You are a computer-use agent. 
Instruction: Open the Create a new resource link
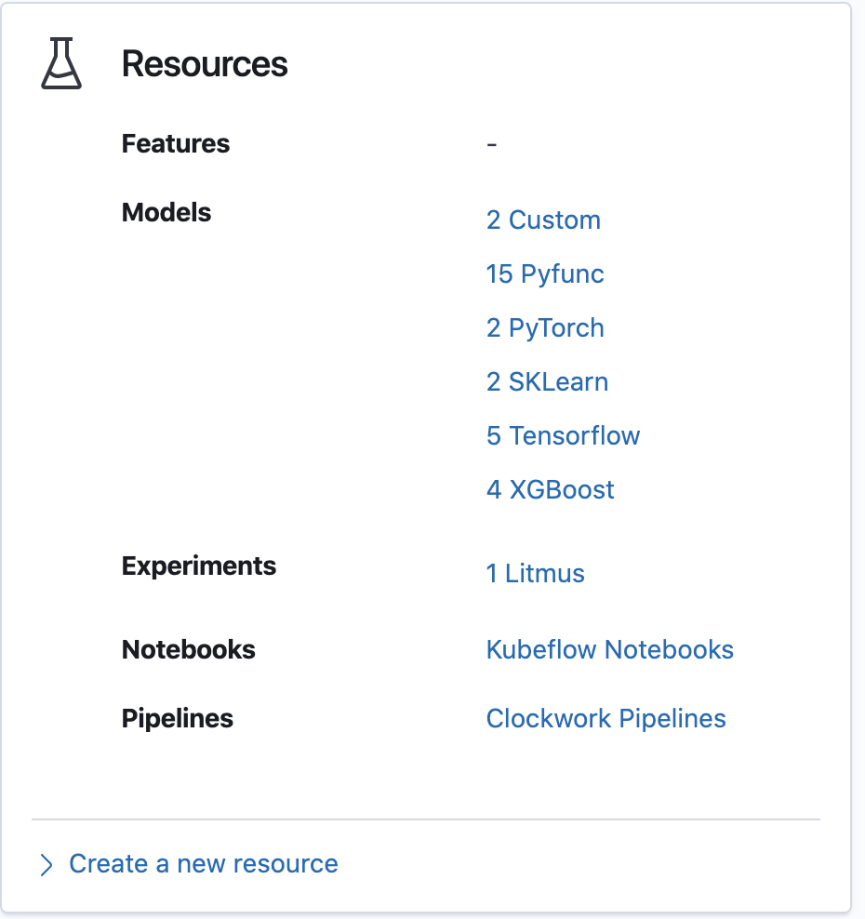pos(204,864)
